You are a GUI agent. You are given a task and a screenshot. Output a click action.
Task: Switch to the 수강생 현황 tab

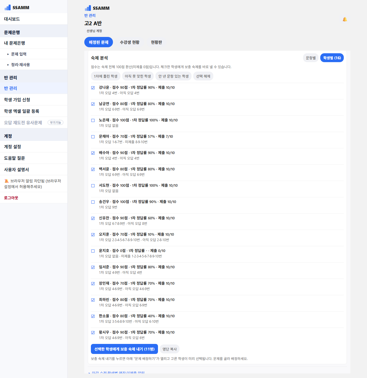(130, 42)
